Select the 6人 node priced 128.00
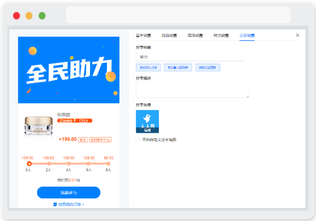 (89, 164)
